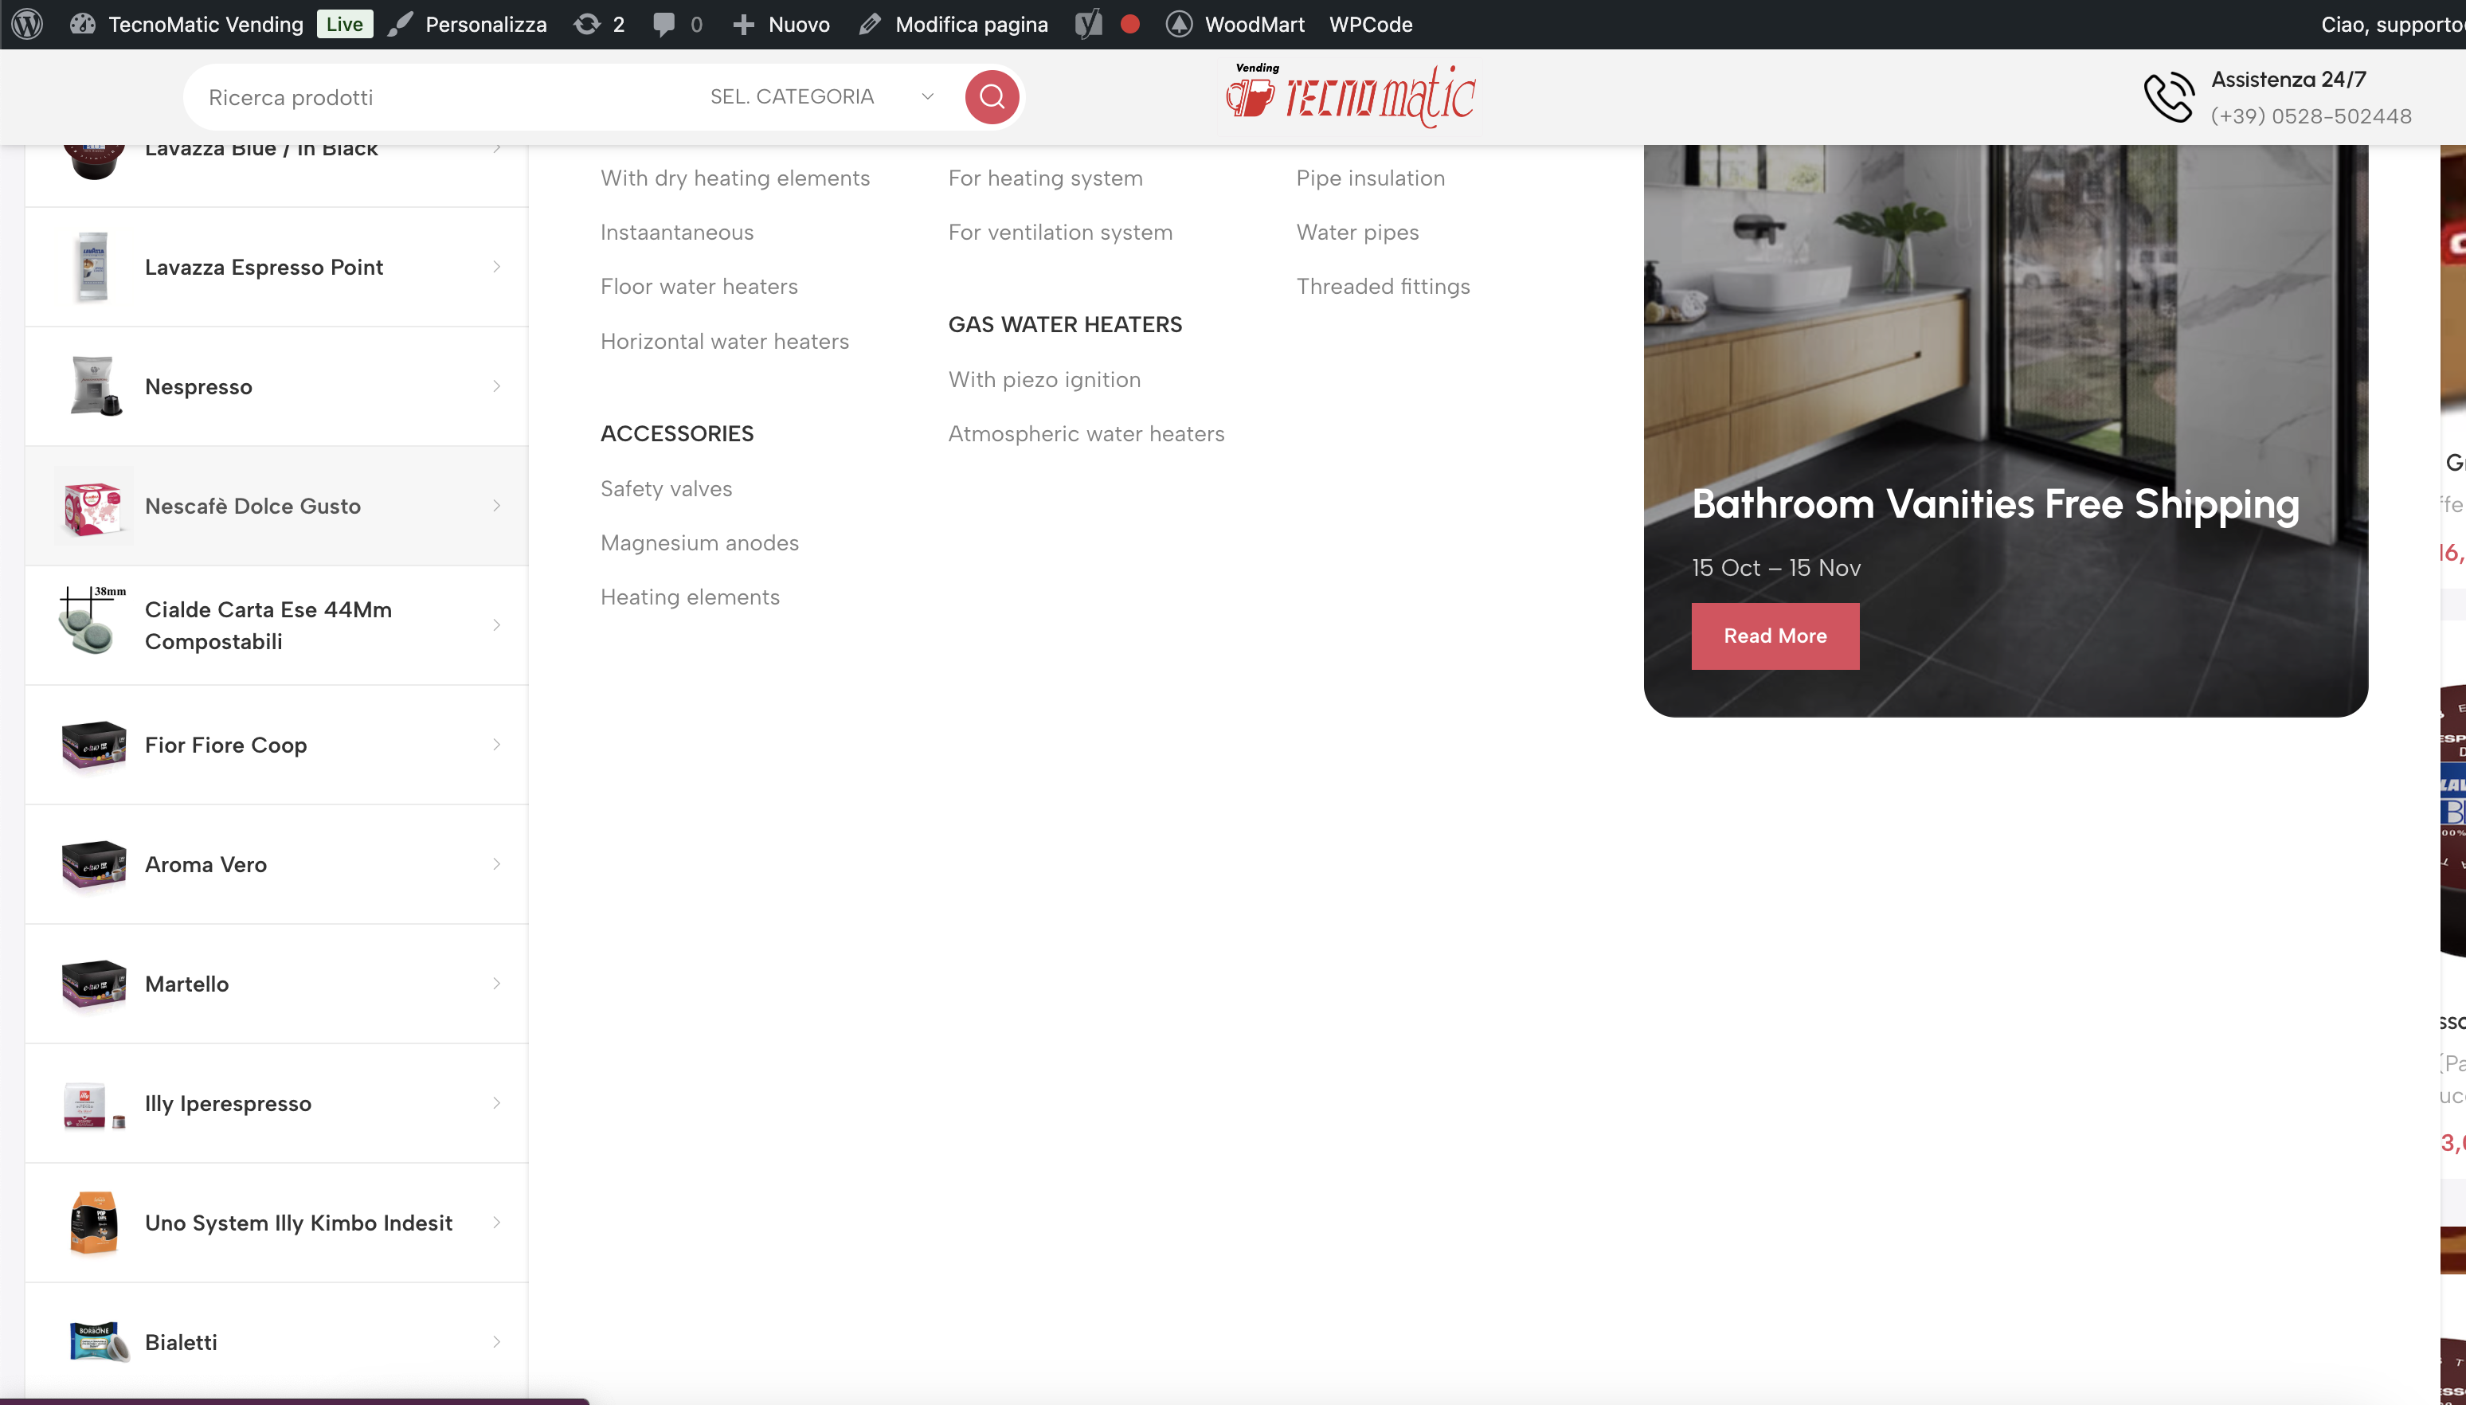Expand the Lavazza Espresso Point chevron
Image resolution: width=2466 pixels, height=1405 pixels.
click(497, 266)
